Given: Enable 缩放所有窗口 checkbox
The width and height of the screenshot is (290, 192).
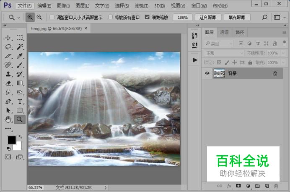Looking at the screenshot, I should (x=111, y=17).
